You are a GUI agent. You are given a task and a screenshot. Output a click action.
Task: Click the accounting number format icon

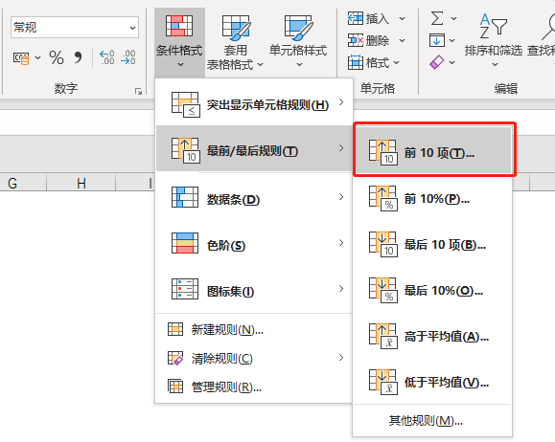pos(21,58)
